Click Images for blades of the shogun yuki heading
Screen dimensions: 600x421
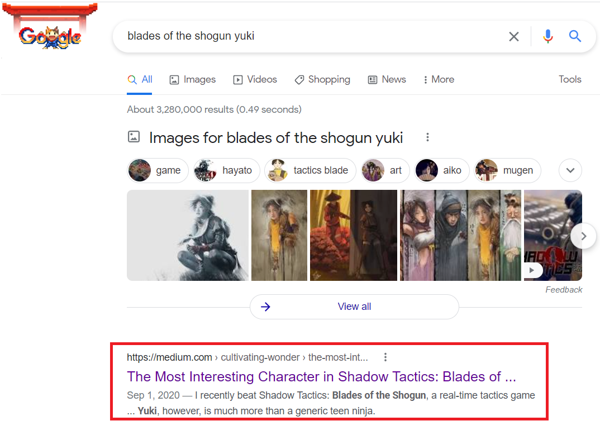(276, 138)
